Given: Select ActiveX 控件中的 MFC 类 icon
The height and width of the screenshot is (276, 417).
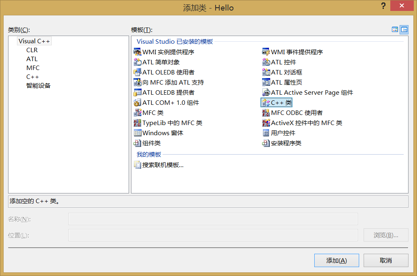Looking at the screenshot, I should [266, 123].
